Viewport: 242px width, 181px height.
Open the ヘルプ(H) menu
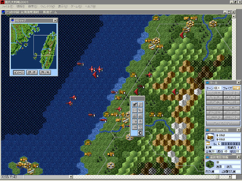[x=90, y=6]
